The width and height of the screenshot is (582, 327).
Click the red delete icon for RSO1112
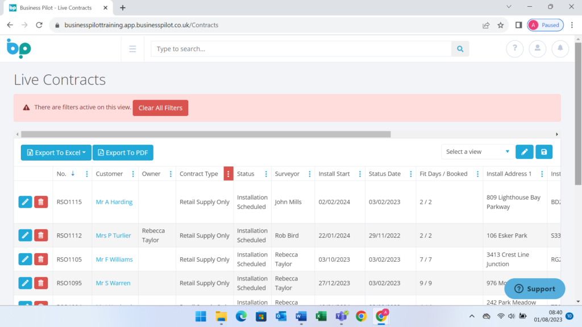(41, 236)
